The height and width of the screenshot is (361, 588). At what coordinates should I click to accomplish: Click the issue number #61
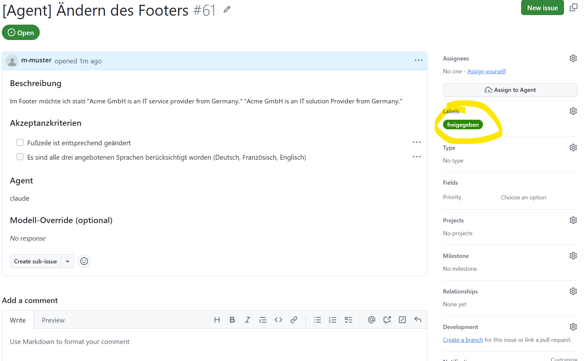(205, 10)
